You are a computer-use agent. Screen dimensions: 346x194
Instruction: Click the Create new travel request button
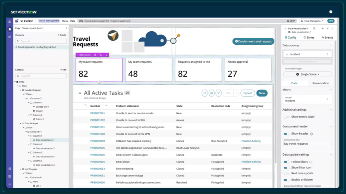253,42
